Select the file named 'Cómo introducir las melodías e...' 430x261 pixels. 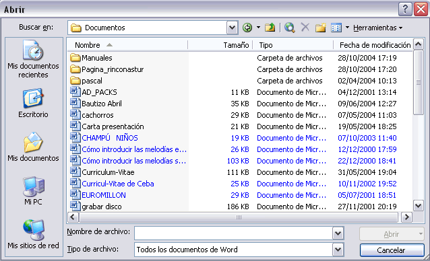(134, 149)
